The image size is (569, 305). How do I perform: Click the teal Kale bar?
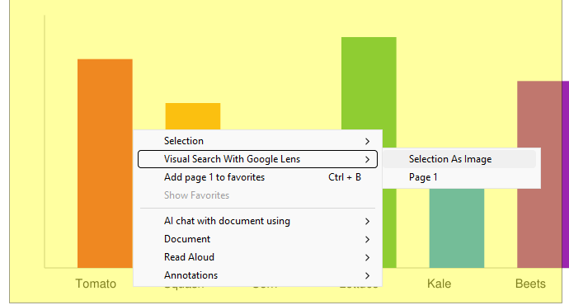tap(457, 228)
